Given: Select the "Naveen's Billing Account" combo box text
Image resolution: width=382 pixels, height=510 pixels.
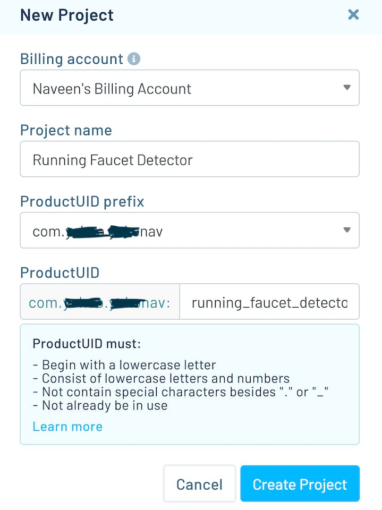Looking at the screenshot, I should click(112, 88).
